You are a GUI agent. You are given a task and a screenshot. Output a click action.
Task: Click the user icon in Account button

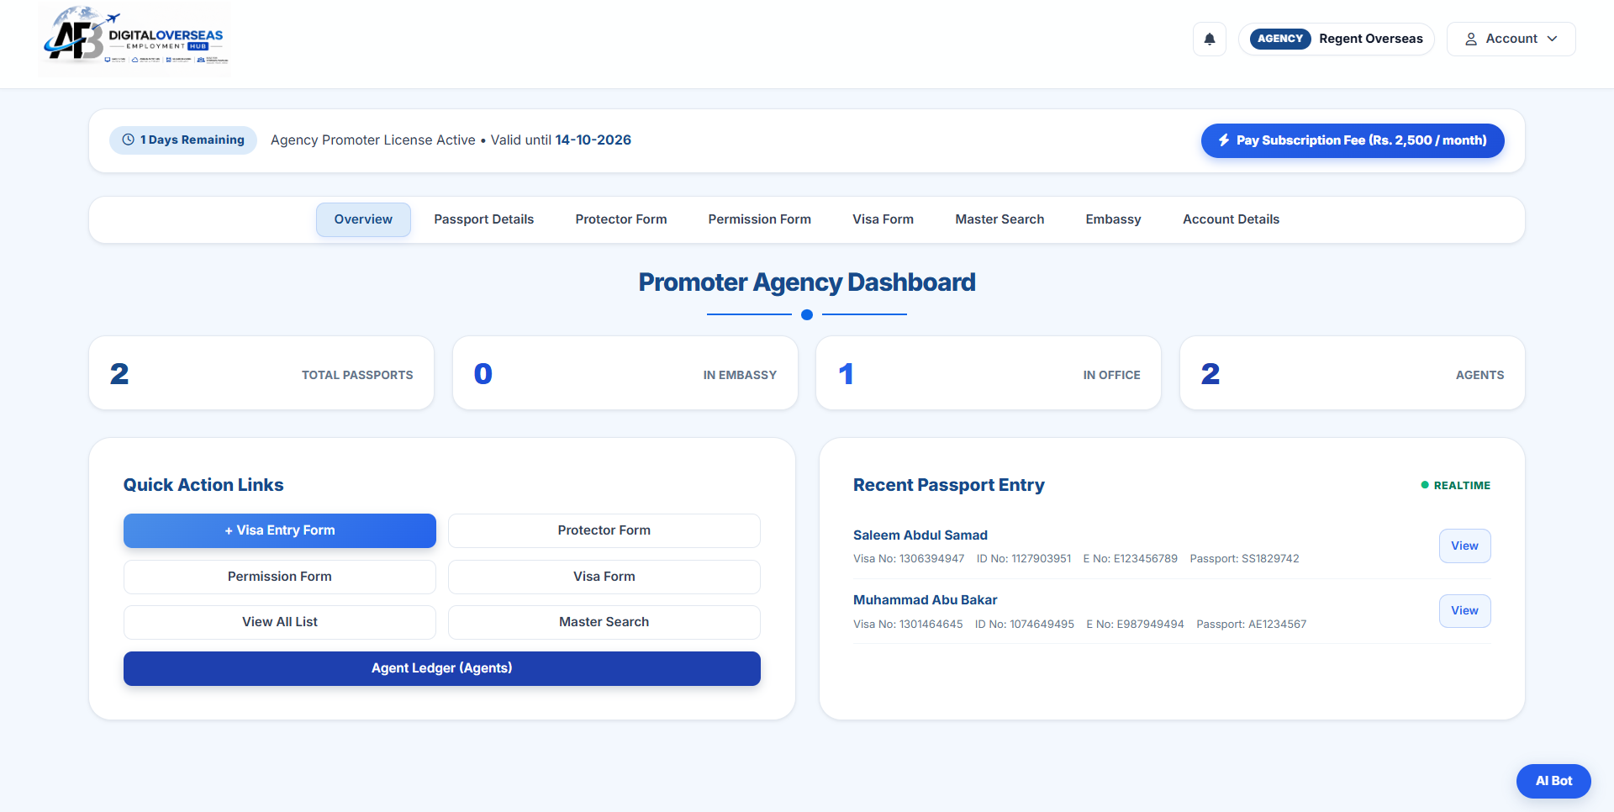tap(1471, 39)
